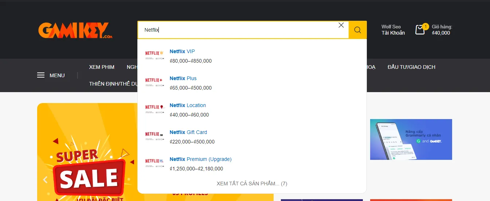Open the ĐẦU TƯ/GIAO DỊCH menu item
This screenshot has width=490, height=201.
tap(411, 67)
